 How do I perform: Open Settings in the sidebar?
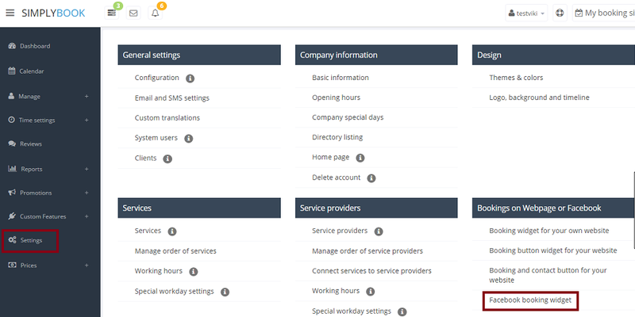pyautogui.click(x=32, y=240)
